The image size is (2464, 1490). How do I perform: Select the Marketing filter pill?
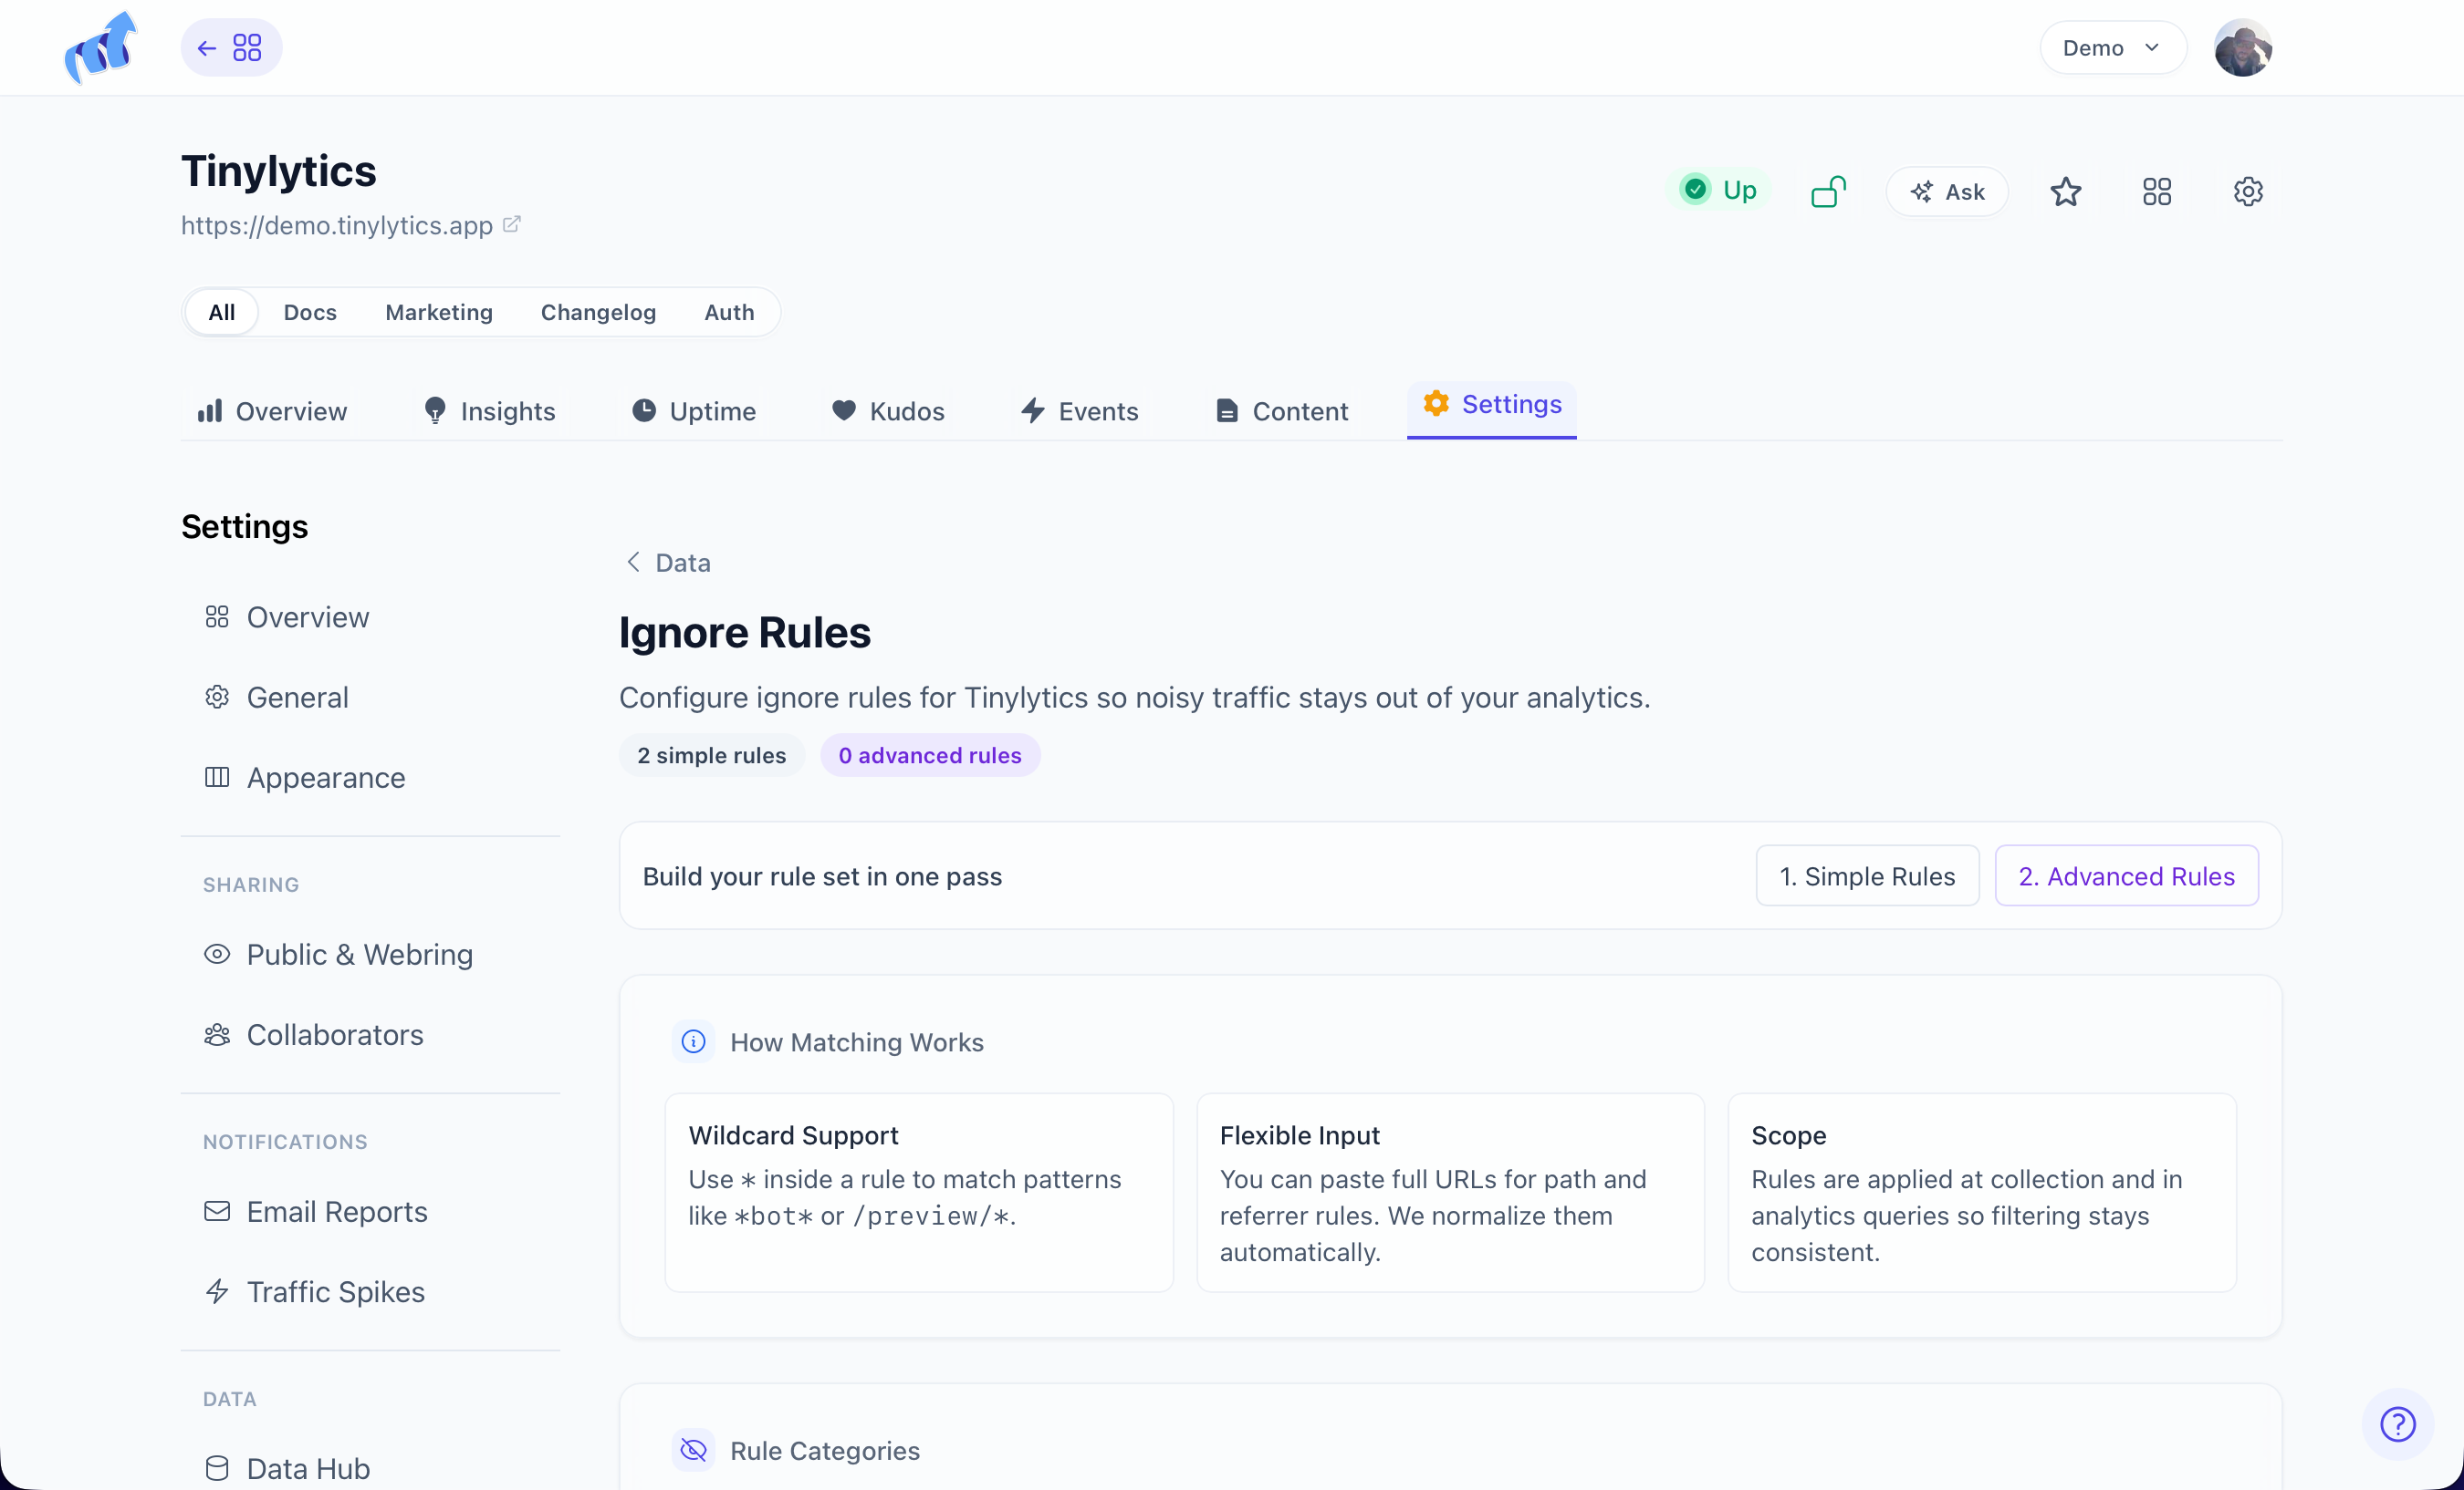coord(439,313)
